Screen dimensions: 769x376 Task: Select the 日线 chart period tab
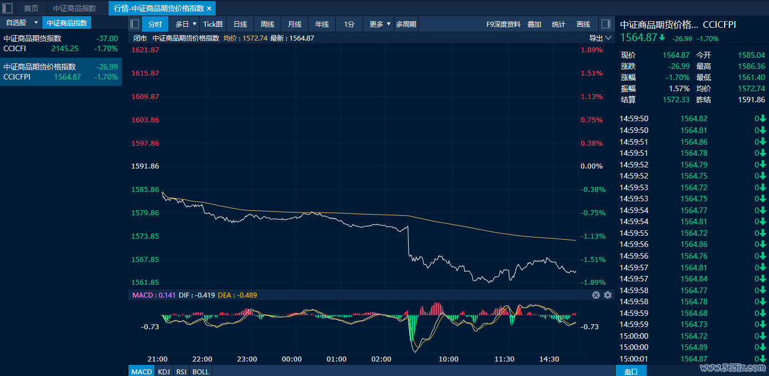click(240, 24)
